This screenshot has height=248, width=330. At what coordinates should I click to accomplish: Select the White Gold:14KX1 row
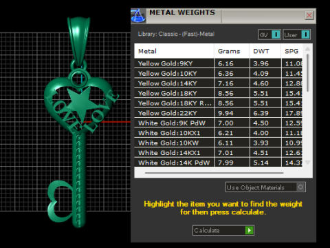(x=219, y=152)
